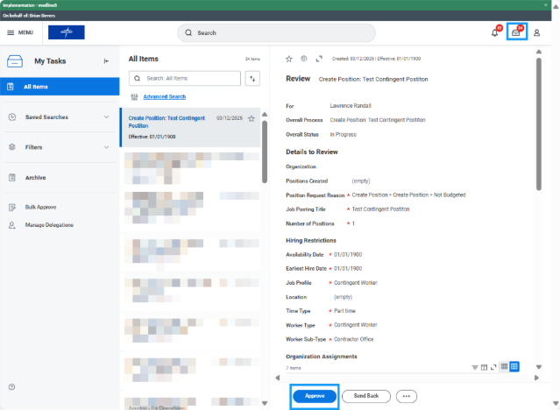Click the review pane scroll right arrow
This screenshot has height=410, width=560.
536,378
